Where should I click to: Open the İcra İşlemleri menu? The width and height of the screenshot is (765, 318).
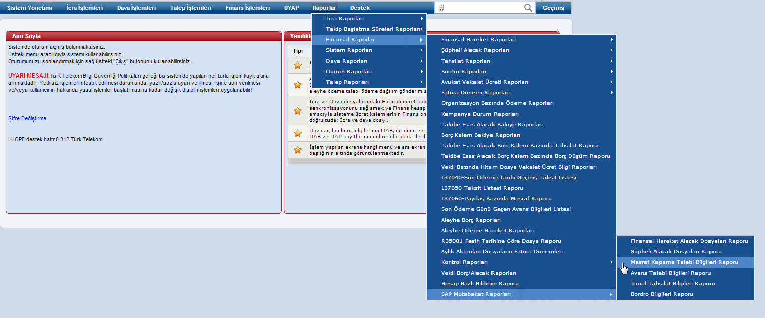[x=85, y=8]
